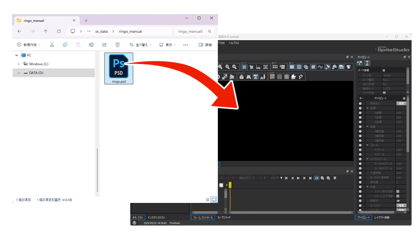
Task: Click the crossed-out weight icon in the ウェイト group
Action: pos(248,77)
